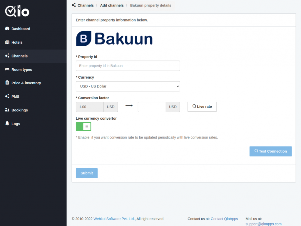Image resolution: width=301 pixels, height=226 pixels.
Task: Click the Currency field label
Action: point(85,77)
